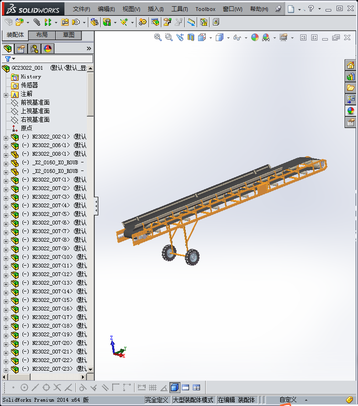This screenshot has height=406, width=358.
Task: Open the 文件(F) menu
Action: click(x=81, y=9)
